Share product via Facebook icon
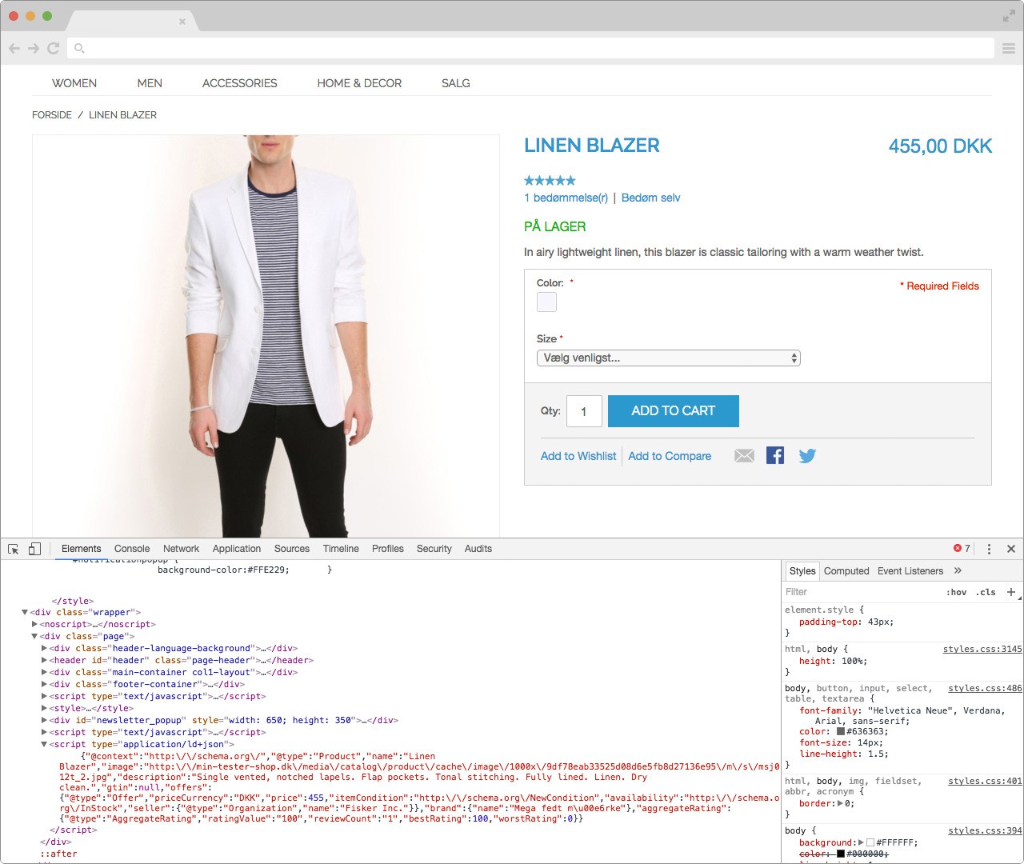1024x864 pixels. coord(775,456)
